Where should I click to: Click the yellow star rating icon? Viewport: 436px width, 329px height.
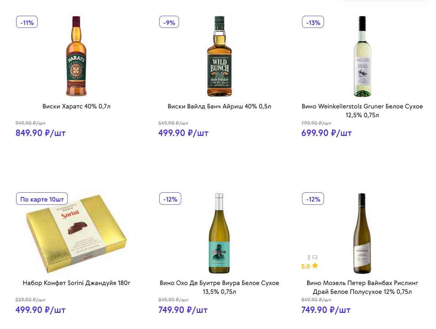(315, 266)
